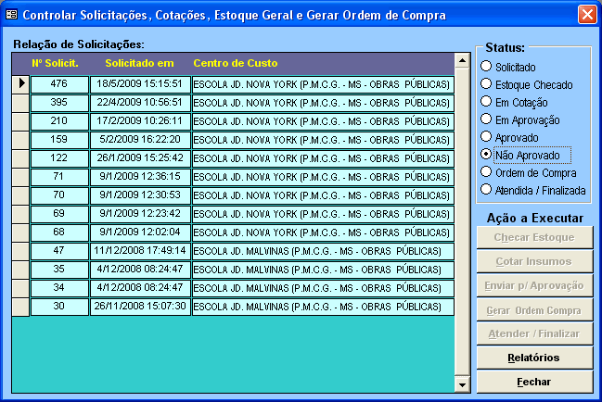Select the Solicitado status option
Screen dimensions: 602x402
pos(486,67)
